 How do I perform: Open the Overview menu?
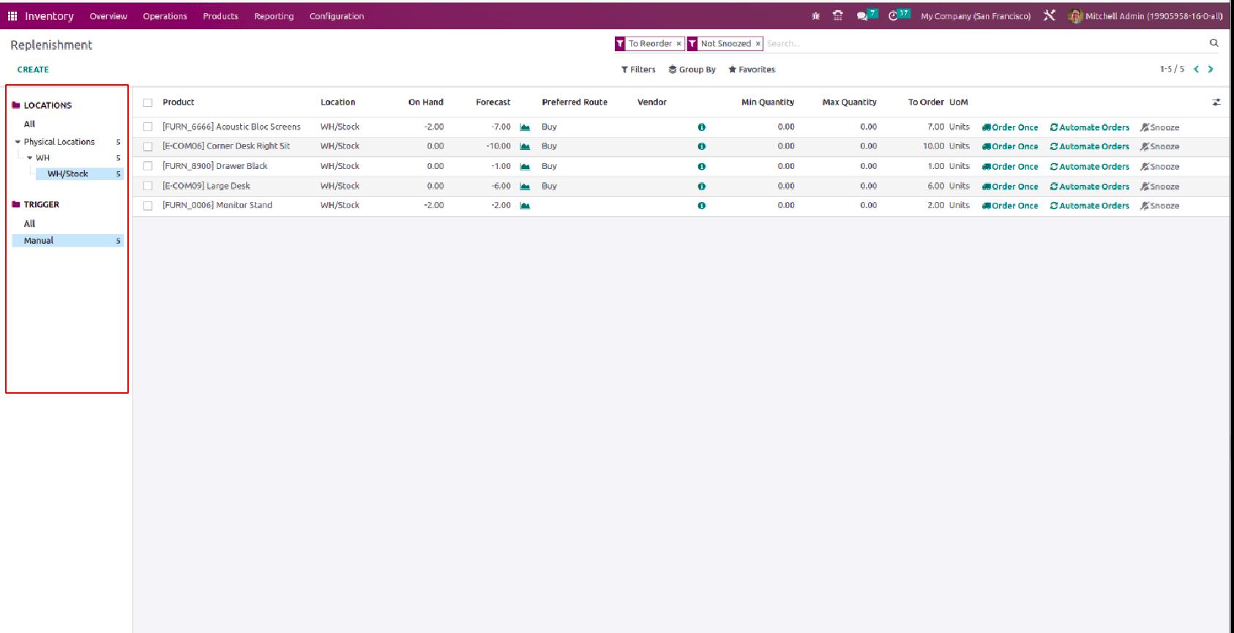[x=108, y=16]
